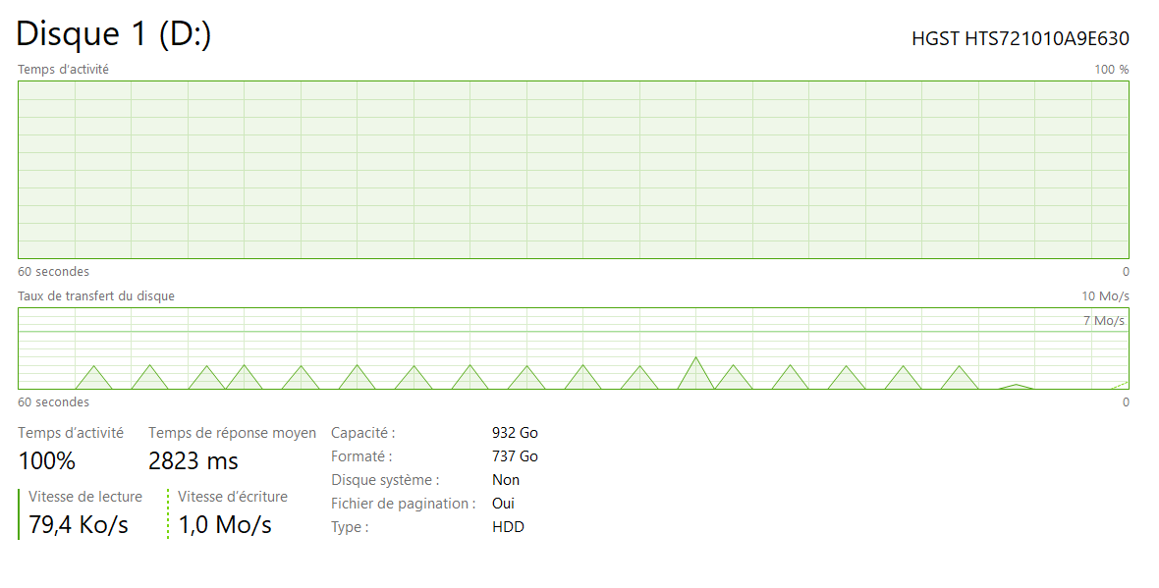Click the Fichier de pagination label
1159x588 pixels.
click(x=403, y=504)
